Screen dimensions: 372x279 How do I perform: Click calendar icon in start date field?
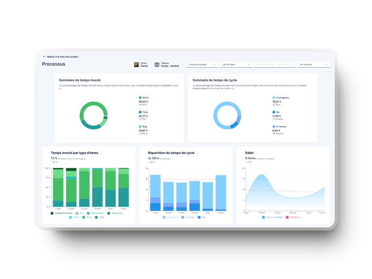271,65
